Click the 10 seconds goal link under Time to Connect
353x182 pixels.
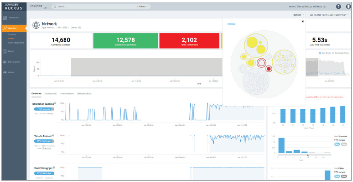tap(47, 149)
